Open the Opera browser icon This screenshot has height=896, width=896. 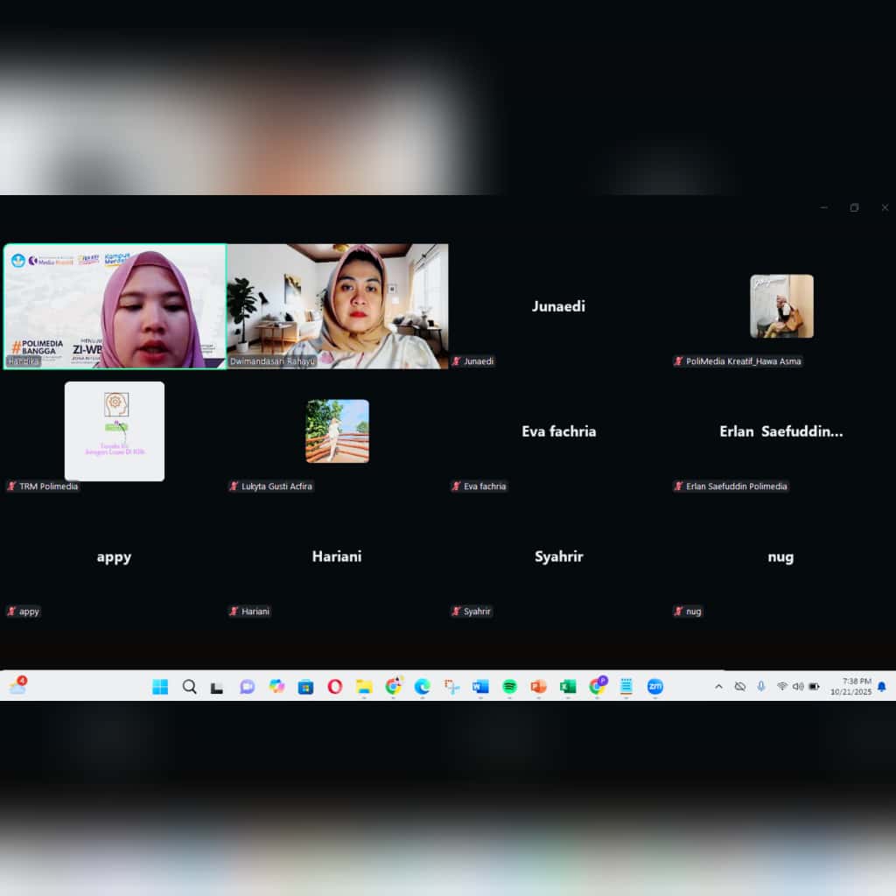coord(334,687)
